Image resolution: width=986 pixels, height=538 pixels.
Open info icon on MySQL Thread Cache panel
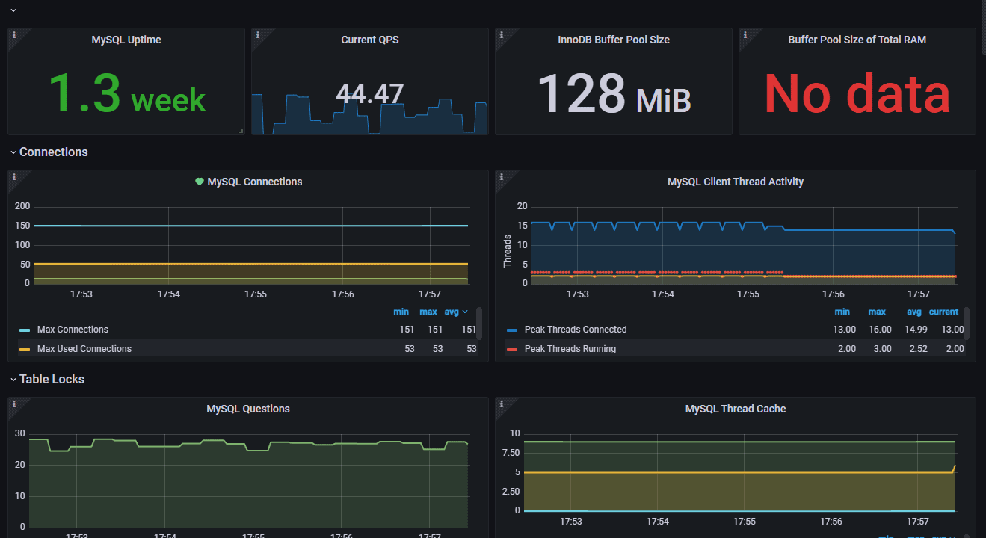click(501, 404)
